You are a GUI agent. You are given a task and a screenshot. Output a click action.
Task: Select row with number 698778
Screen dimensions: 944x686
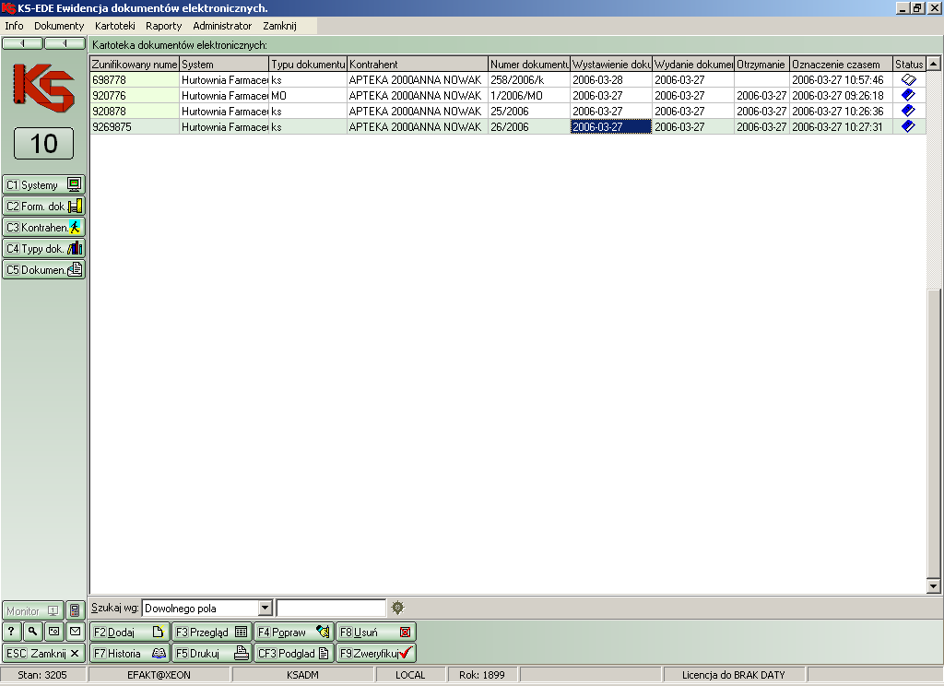pyautogui.click(x=508, y=79)
